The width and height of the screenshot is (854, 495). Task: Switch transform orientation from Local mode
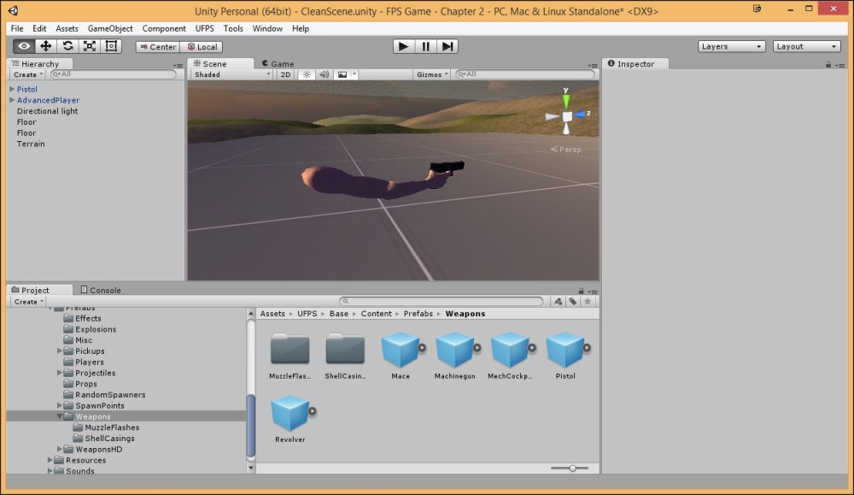point(202,46)
